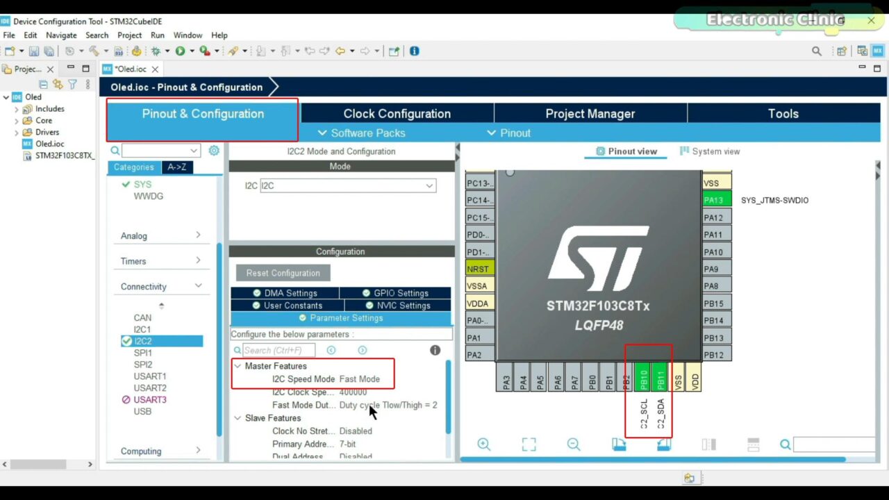Expand the Software Packs dropdown
Screen dimensions: 889x500
[x=361, y=133]
